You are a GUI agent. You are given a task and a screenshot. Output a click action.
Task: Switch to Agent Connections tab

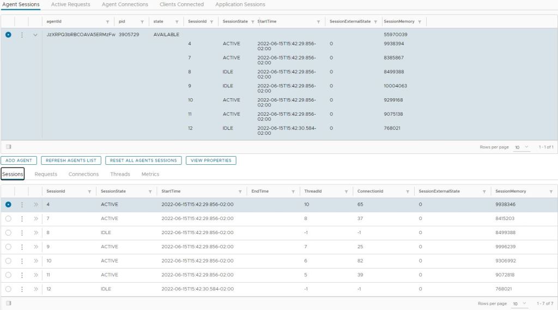tap(125, 4)
